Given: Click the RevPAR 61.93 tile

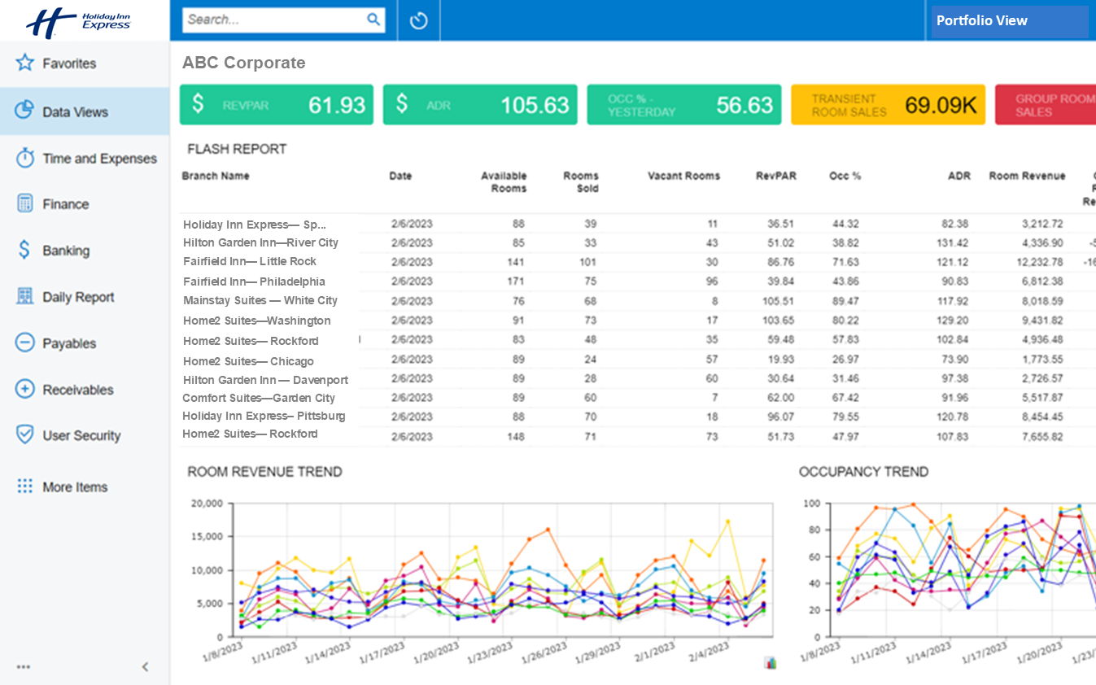Looking at the screenshot, I should pos(277,105).
